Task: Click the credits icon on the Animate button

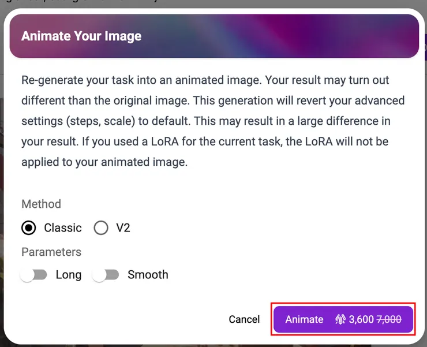Action: tap(340, 319)
